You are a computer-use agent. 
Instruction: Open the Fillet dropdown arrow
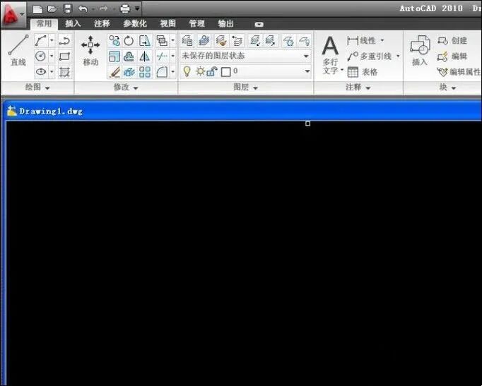[172, 72]
